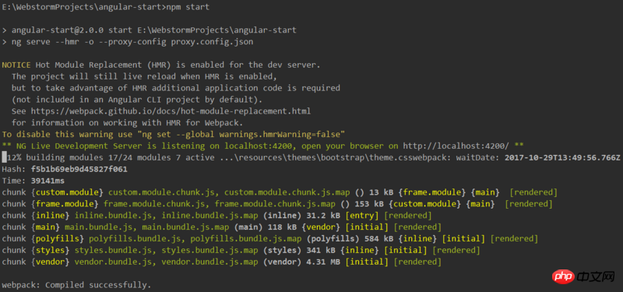Image resolution: width=623 pixels, height=292 pixels.
Task: Click the "ng serve --hmr -o" command text
Action: click(52, 42)
